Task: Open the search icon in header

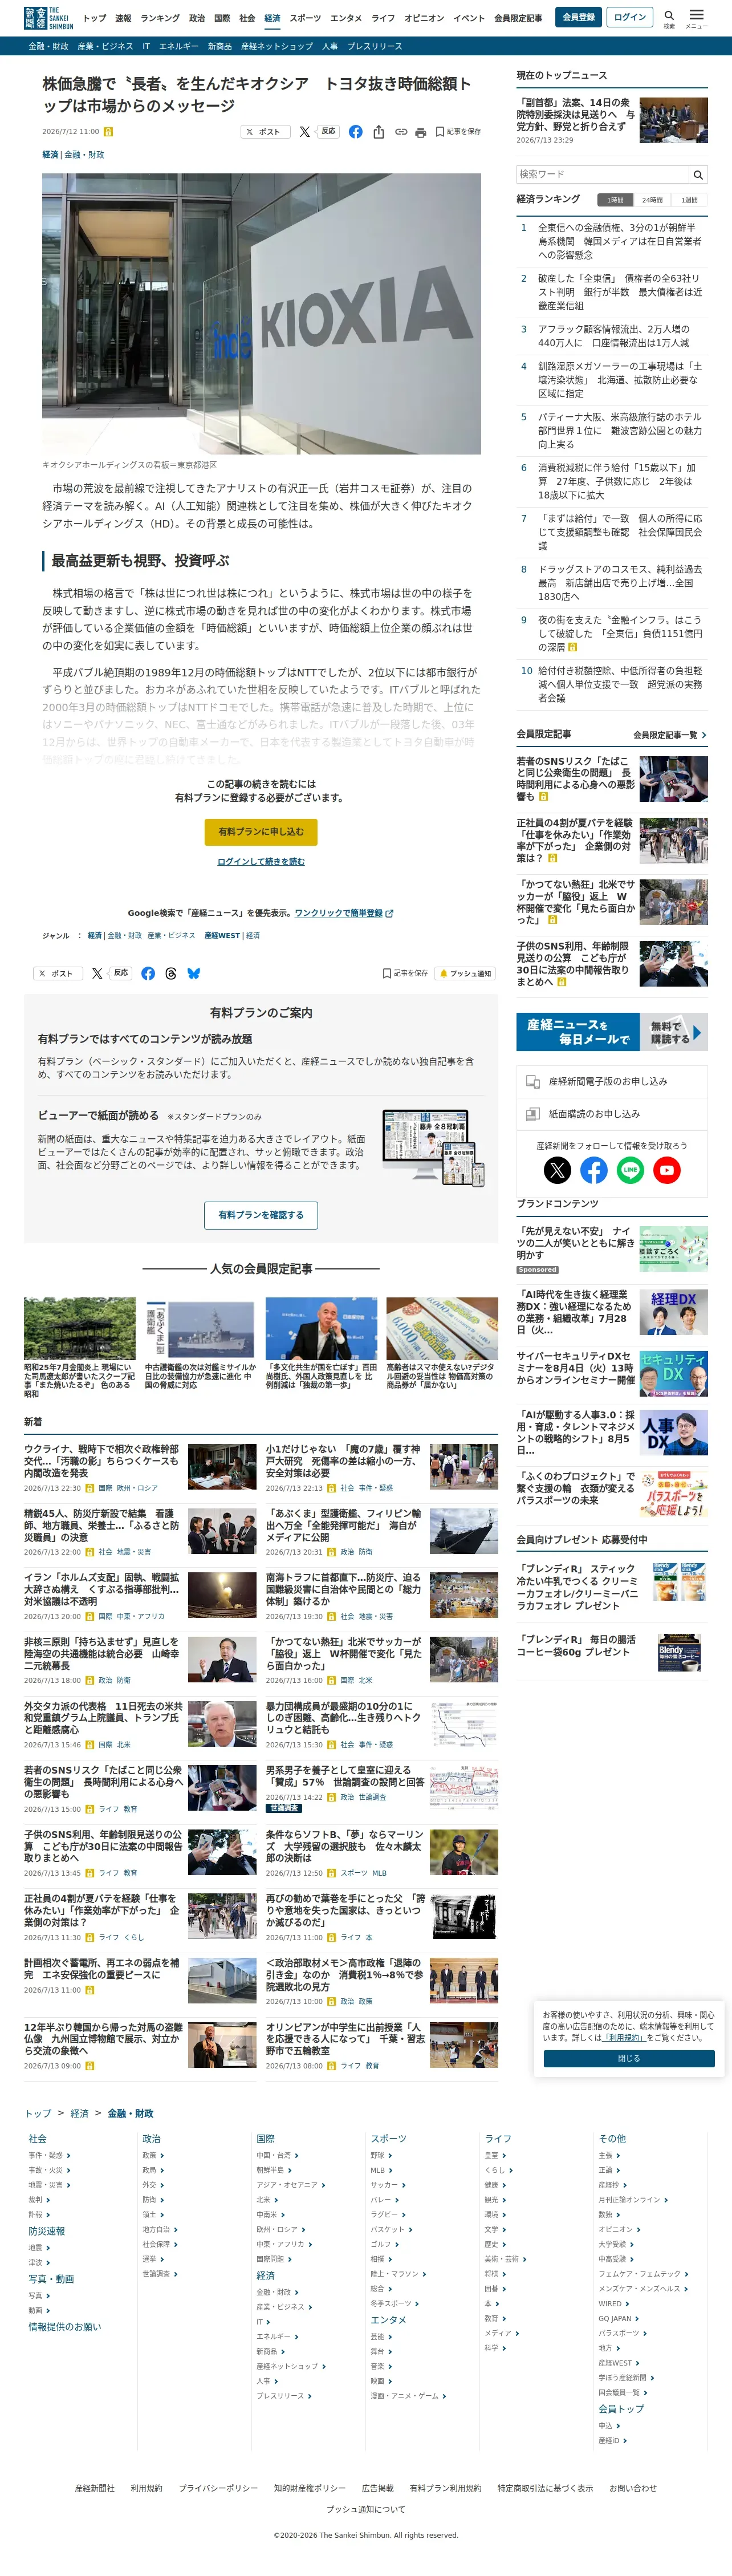Action: coord(669,17)
